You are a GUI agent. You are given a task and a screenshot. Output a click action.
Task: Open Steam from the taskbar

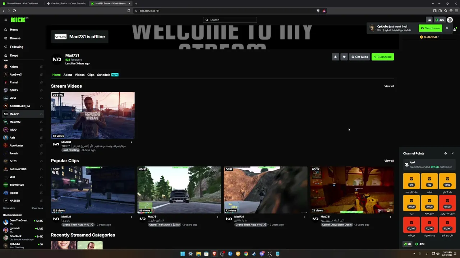254,254
